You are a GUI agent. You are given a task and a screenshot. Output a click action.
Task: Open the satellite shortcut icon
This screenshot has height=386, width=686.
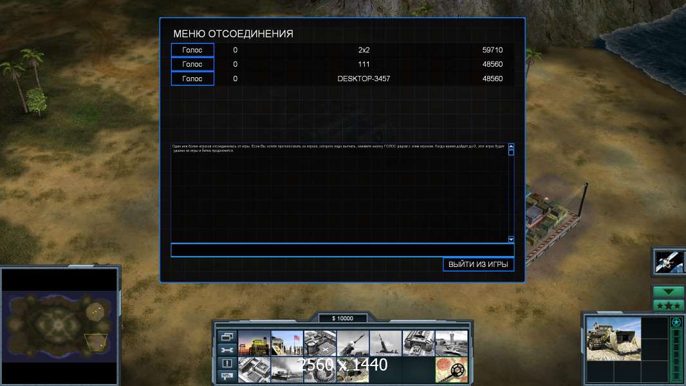pos(669,262)
